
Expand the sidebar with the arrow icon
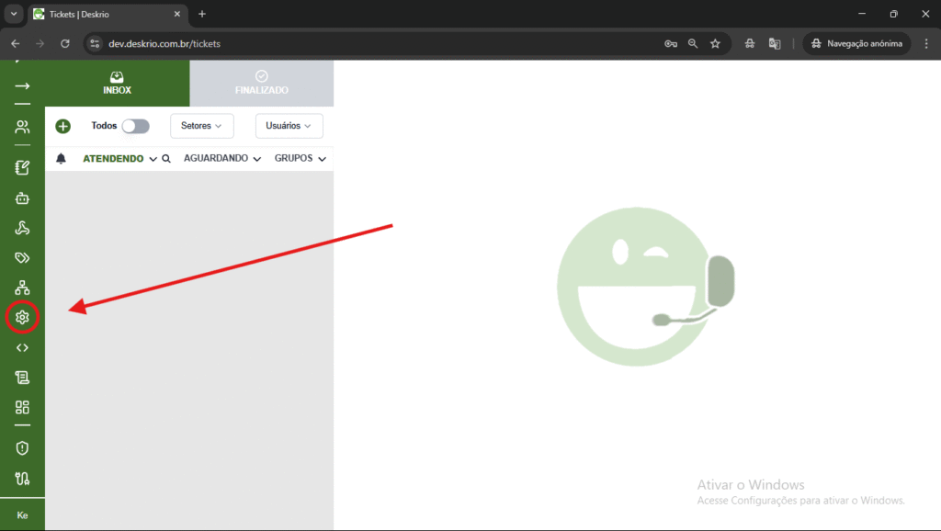[x=22, y=86]
